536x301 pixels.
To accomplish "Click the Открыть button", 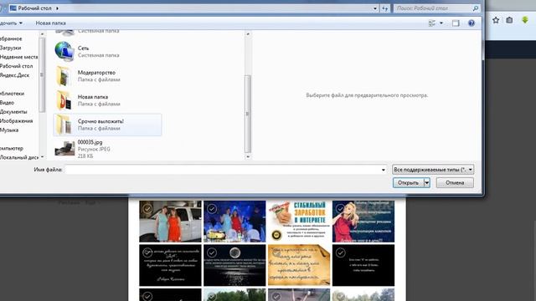I will tap(408, 182).
